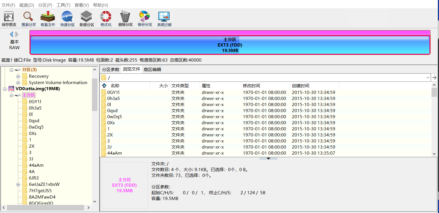Sort by 创建时间 column header
This screenshot has height=213, width=439.
click(314, 86)
